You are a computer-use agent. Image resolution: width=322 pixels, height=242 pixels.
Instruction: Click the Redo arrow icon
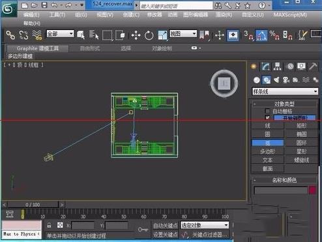[x=68, y=5]
